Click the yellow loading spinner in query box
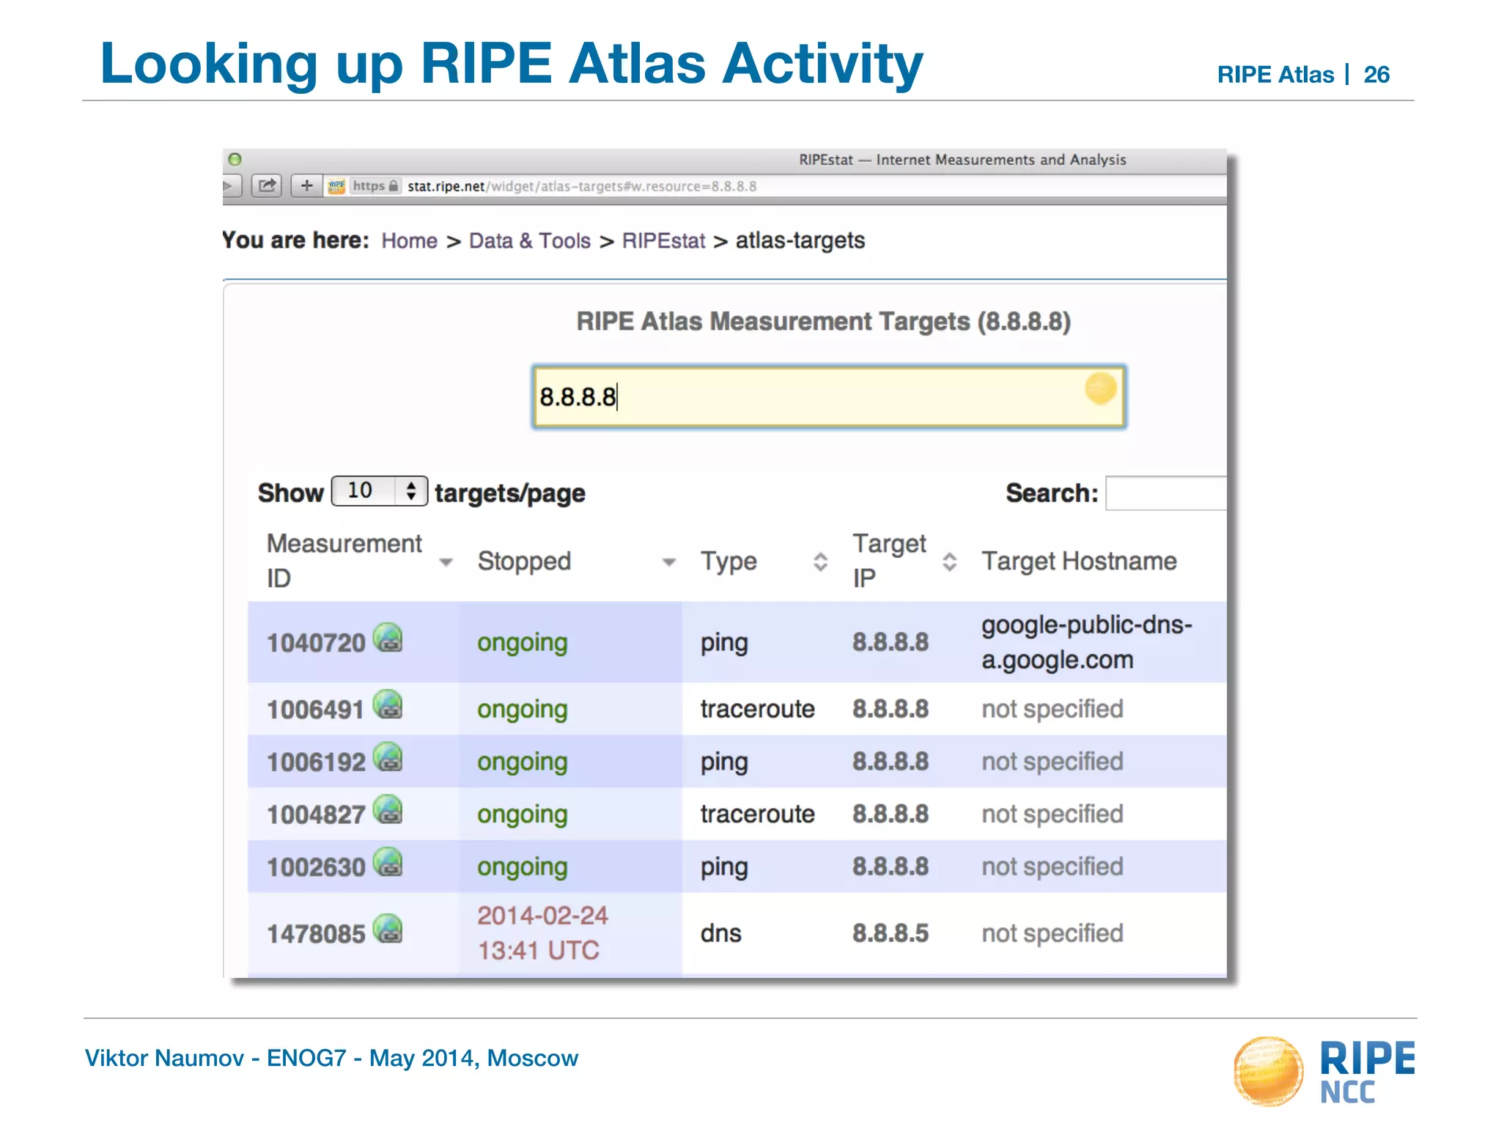Viewport: 1501px width, 1126px height. click(1100, 389)
